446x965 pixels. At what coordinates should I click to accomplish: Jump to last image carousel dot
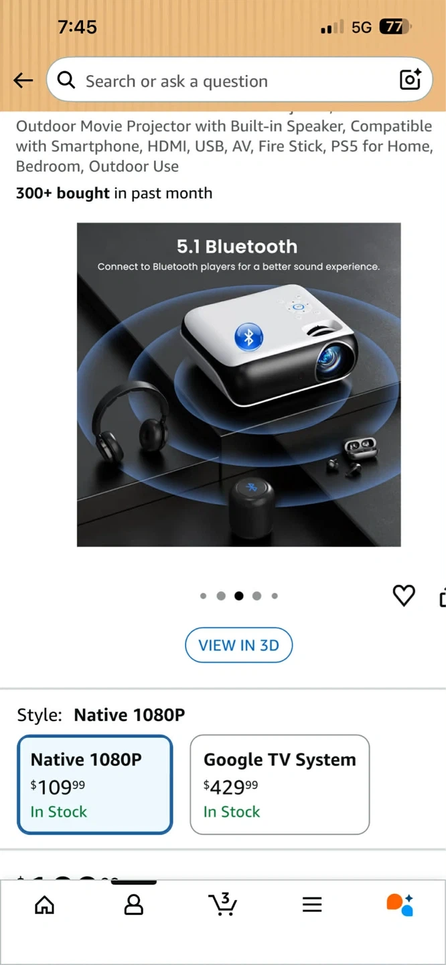click(x=275, y=596)
